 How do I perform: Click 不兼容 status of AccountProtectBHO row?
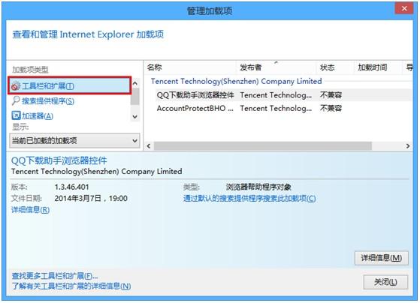point(331,108)
